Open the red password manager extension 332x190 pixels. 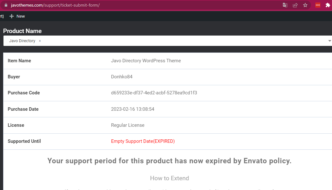pyautogui.click(x=318, y=5)
